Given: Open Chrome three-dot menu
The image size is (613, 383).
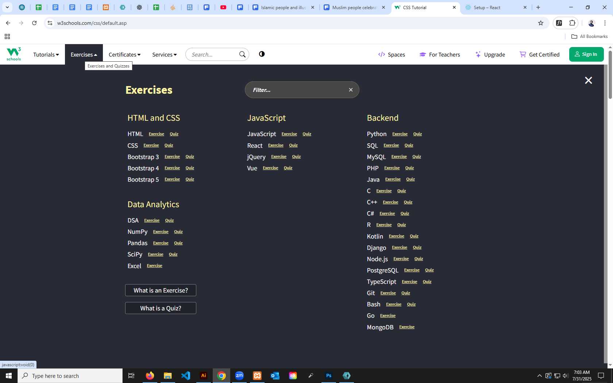Looking at the screenshot, I should click(x=605, y=23).
